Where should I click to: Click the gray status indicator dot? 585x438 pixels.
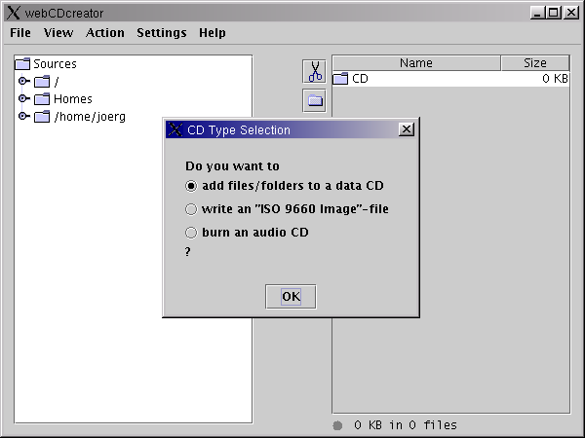point(337,425)
